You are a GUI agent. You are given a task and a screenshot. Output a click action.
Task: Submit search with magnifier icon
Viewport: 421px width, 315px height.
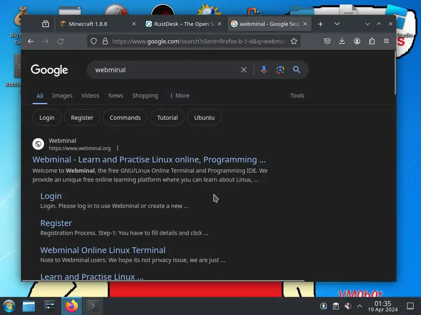[296, 70]
